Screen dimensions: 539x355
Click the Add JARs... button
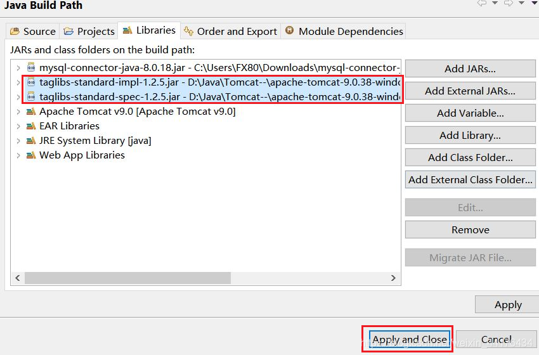coord(471,68)
